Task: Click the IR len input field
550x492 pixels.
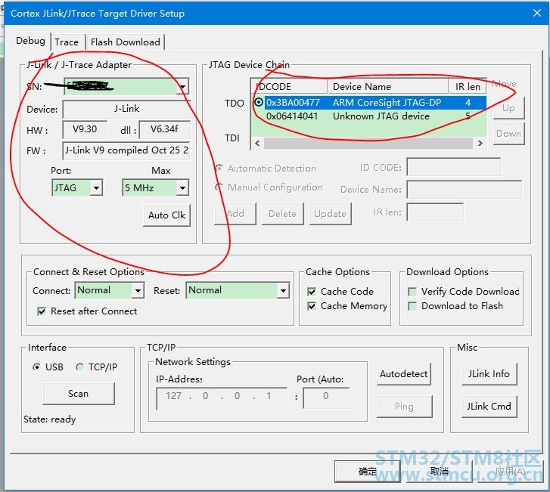Action: 435,212
